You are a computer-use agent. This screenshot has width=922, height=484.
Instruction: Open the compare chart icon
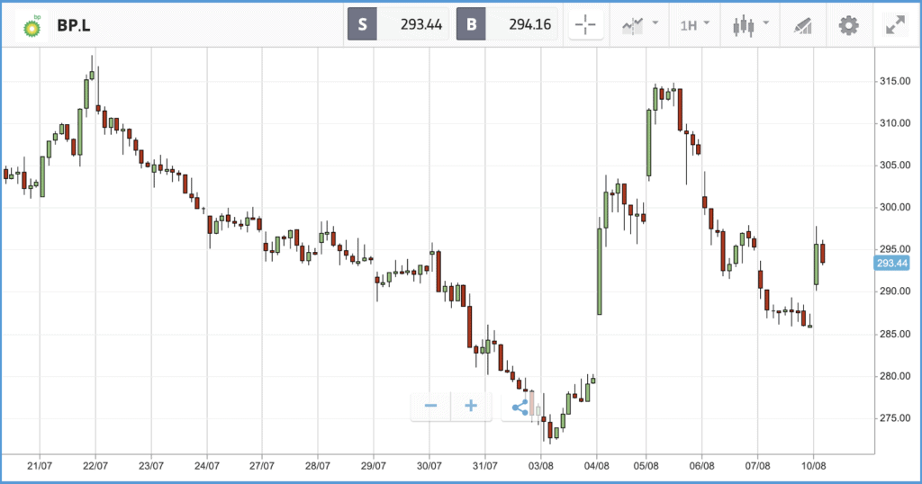coord(632,26)
